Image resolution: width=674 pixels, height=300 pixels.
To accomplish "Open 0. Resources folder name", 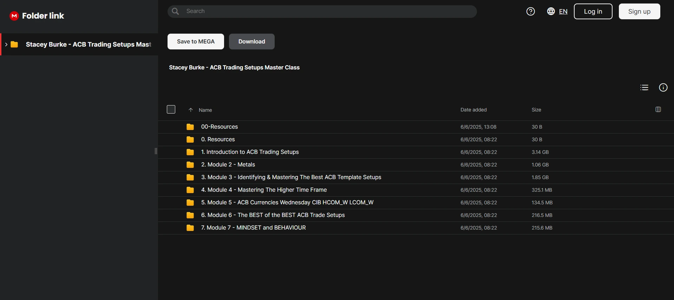I will click(x=218, y=139).
